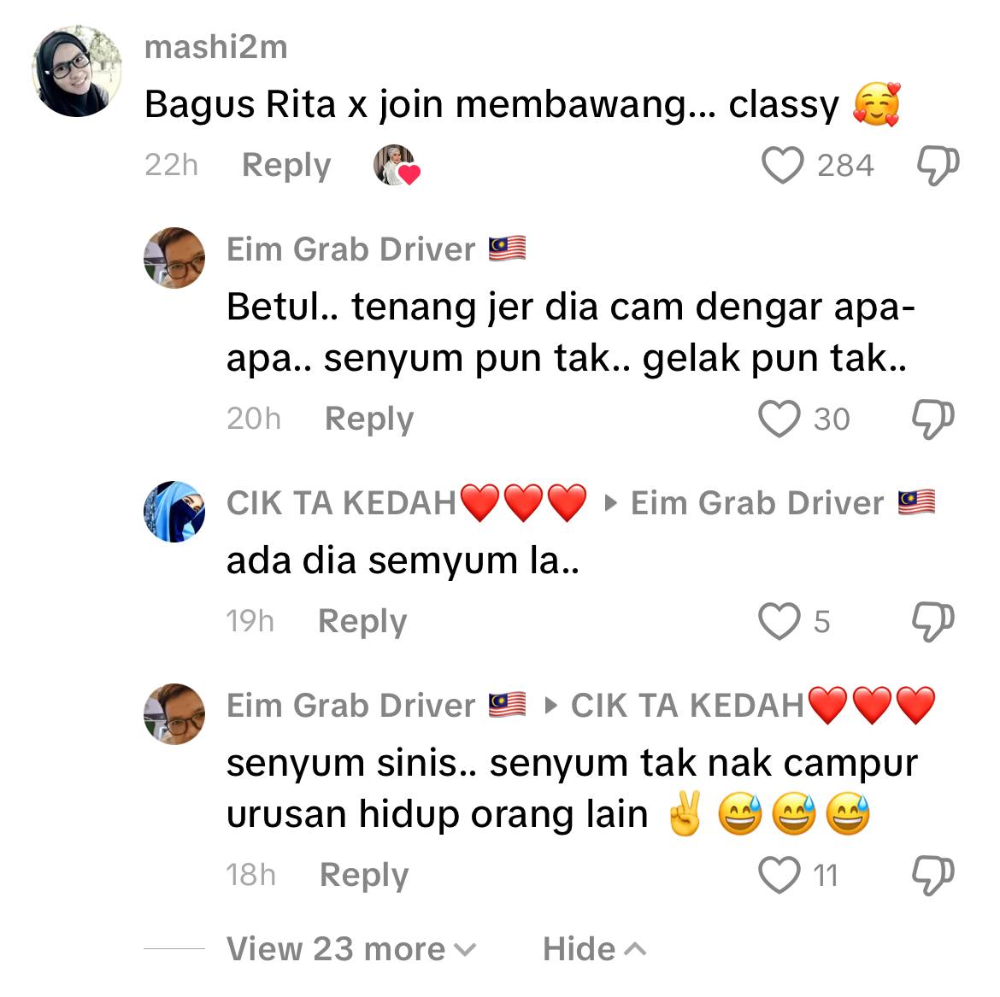Collapse replies with Hide
This screenshot has height=997, width=1000.
click(594, 949)
